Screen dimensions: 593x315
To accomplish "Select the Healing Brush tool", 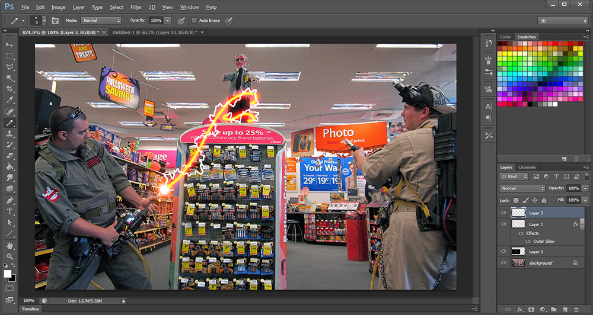I will pos(9,112).
